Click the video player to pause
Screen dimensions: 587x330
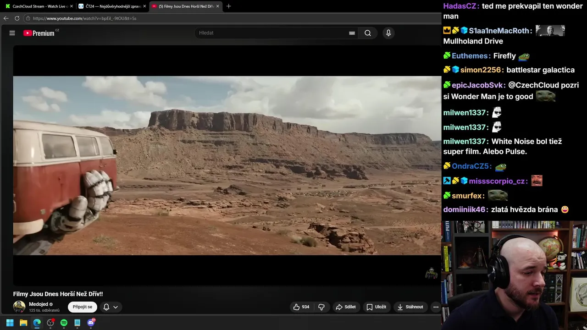pyautogui.click(x=227, y=165)
